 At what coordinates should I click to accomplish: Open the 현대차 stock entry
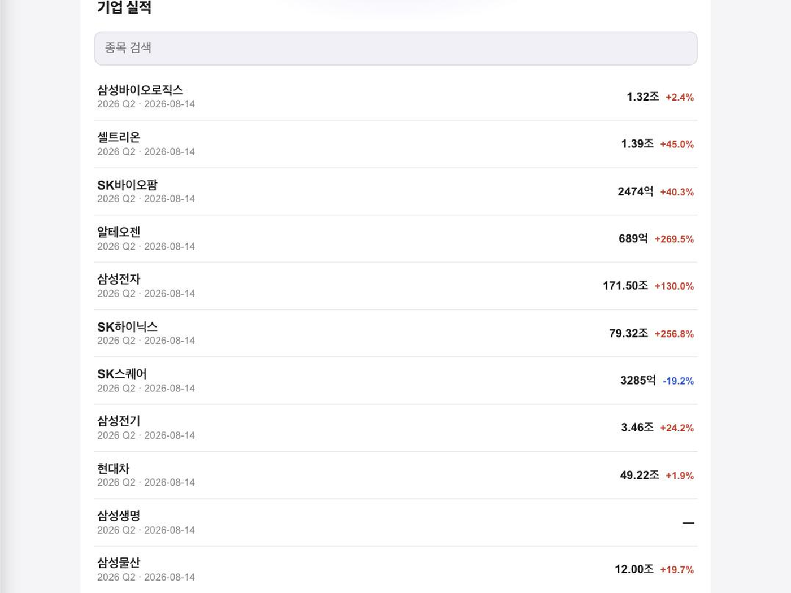(395, 475)
